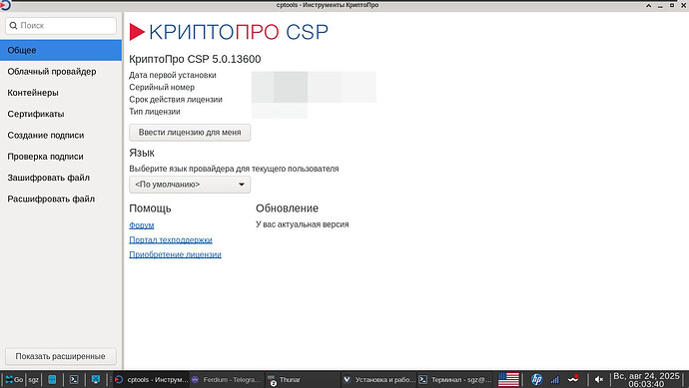The image size is (689, 388).
Task: Select the Общее sidebar section
Action: pos(61,50)
